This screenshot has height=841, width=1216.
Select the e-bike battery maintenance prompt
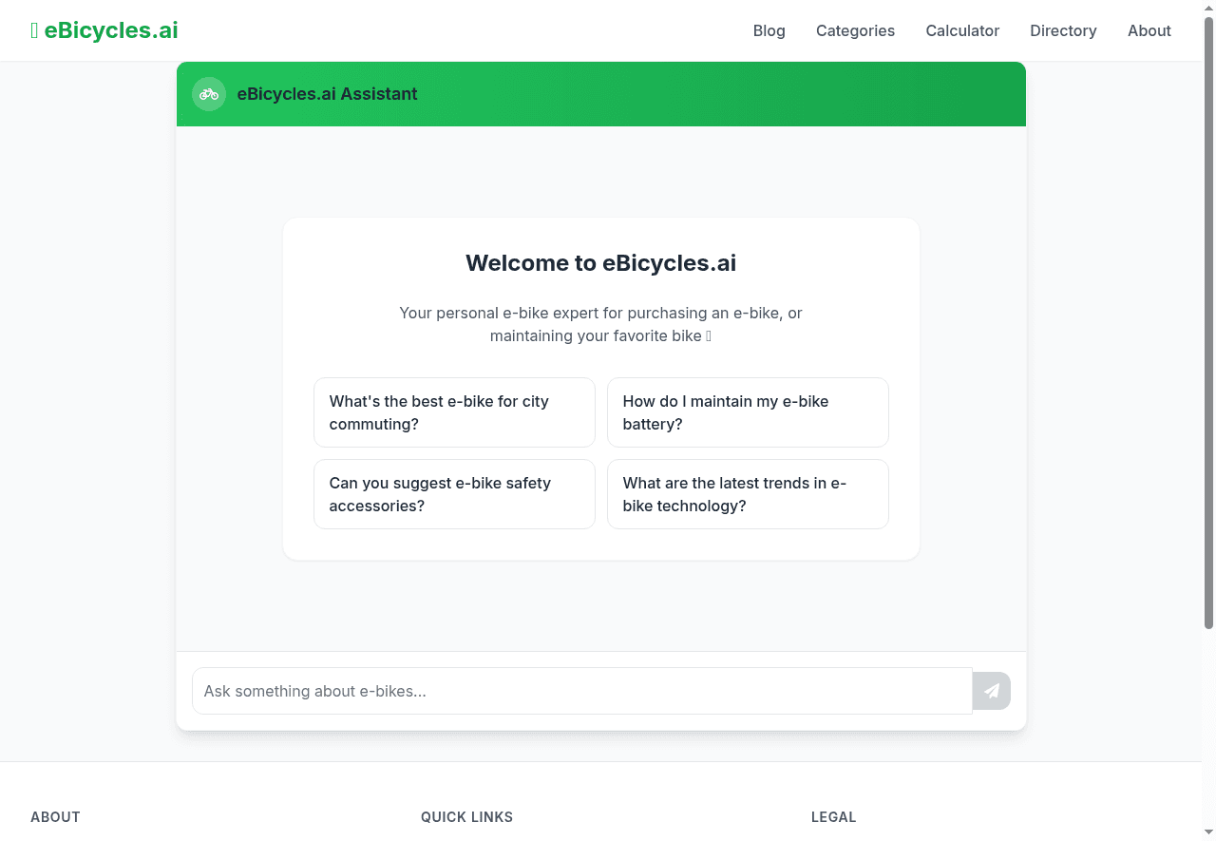748,412
